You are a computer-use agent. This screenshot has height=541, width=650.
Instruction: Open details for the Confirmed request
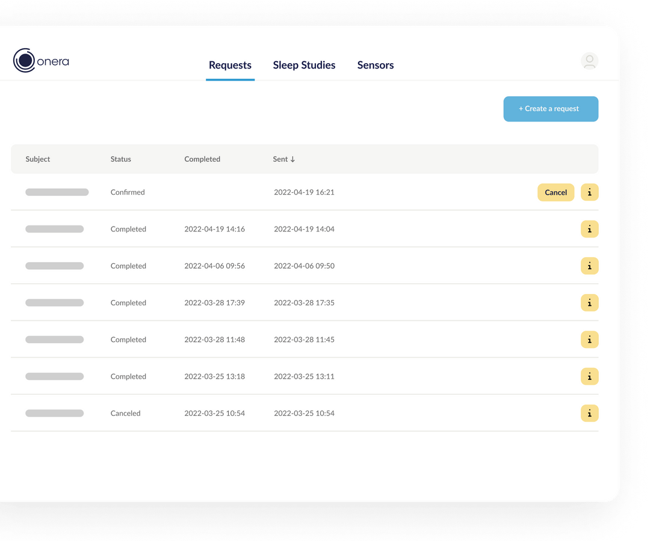589,192
